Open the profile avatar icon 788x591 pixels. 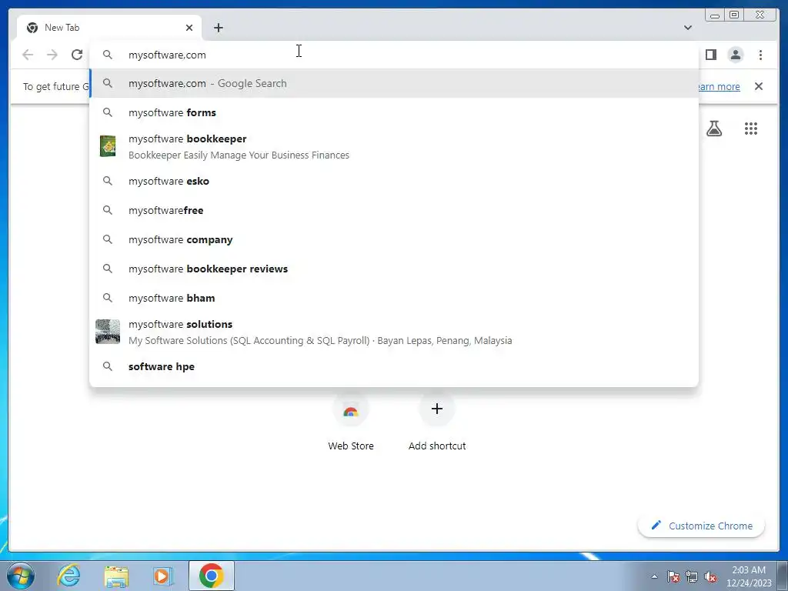coord(735,55)
